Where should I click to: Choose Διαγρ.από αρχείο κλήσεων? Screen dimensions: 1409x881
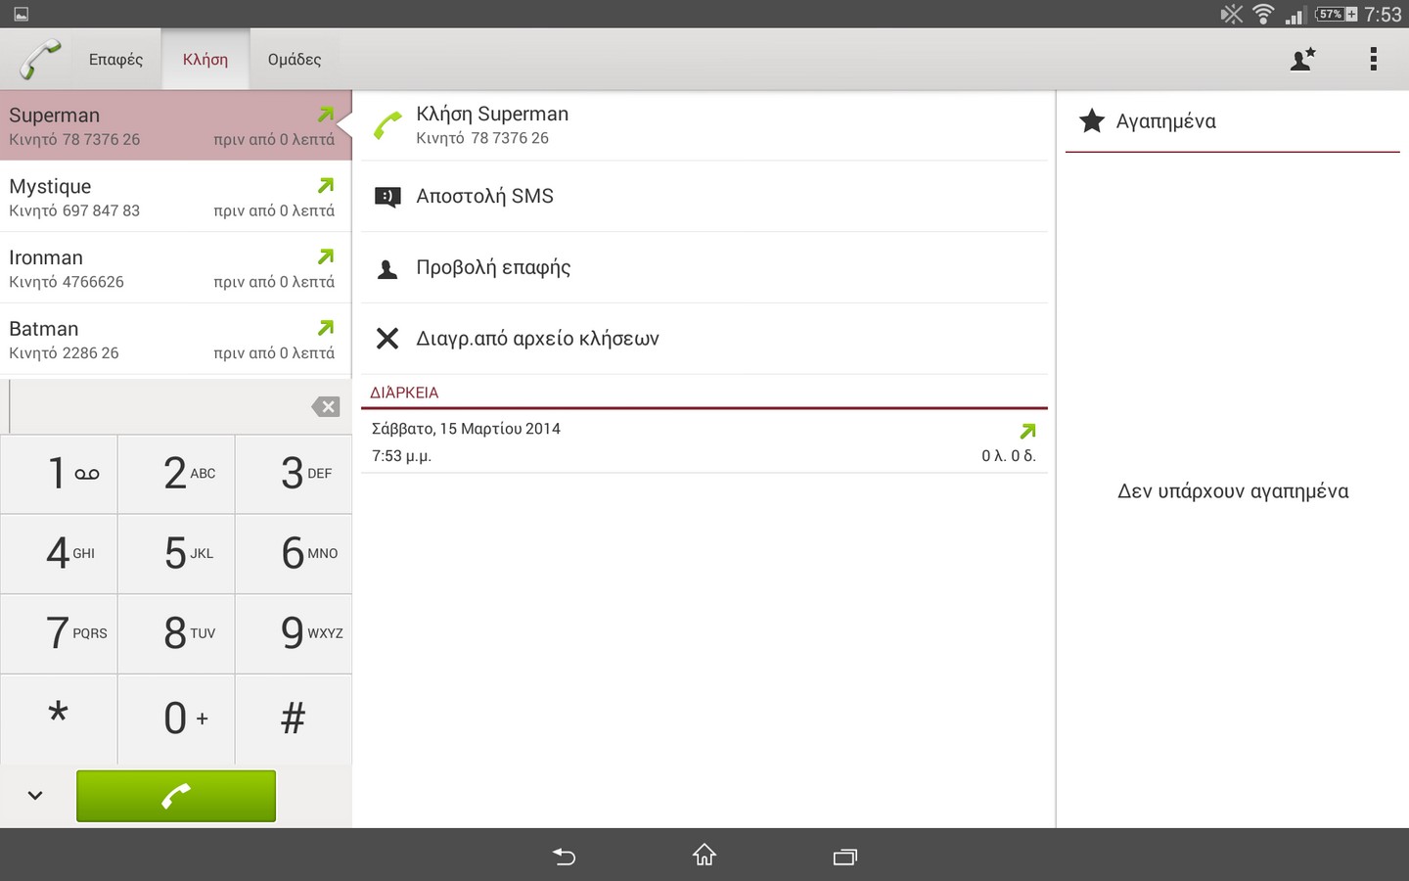pyautogui.click(x=704, y=339)
